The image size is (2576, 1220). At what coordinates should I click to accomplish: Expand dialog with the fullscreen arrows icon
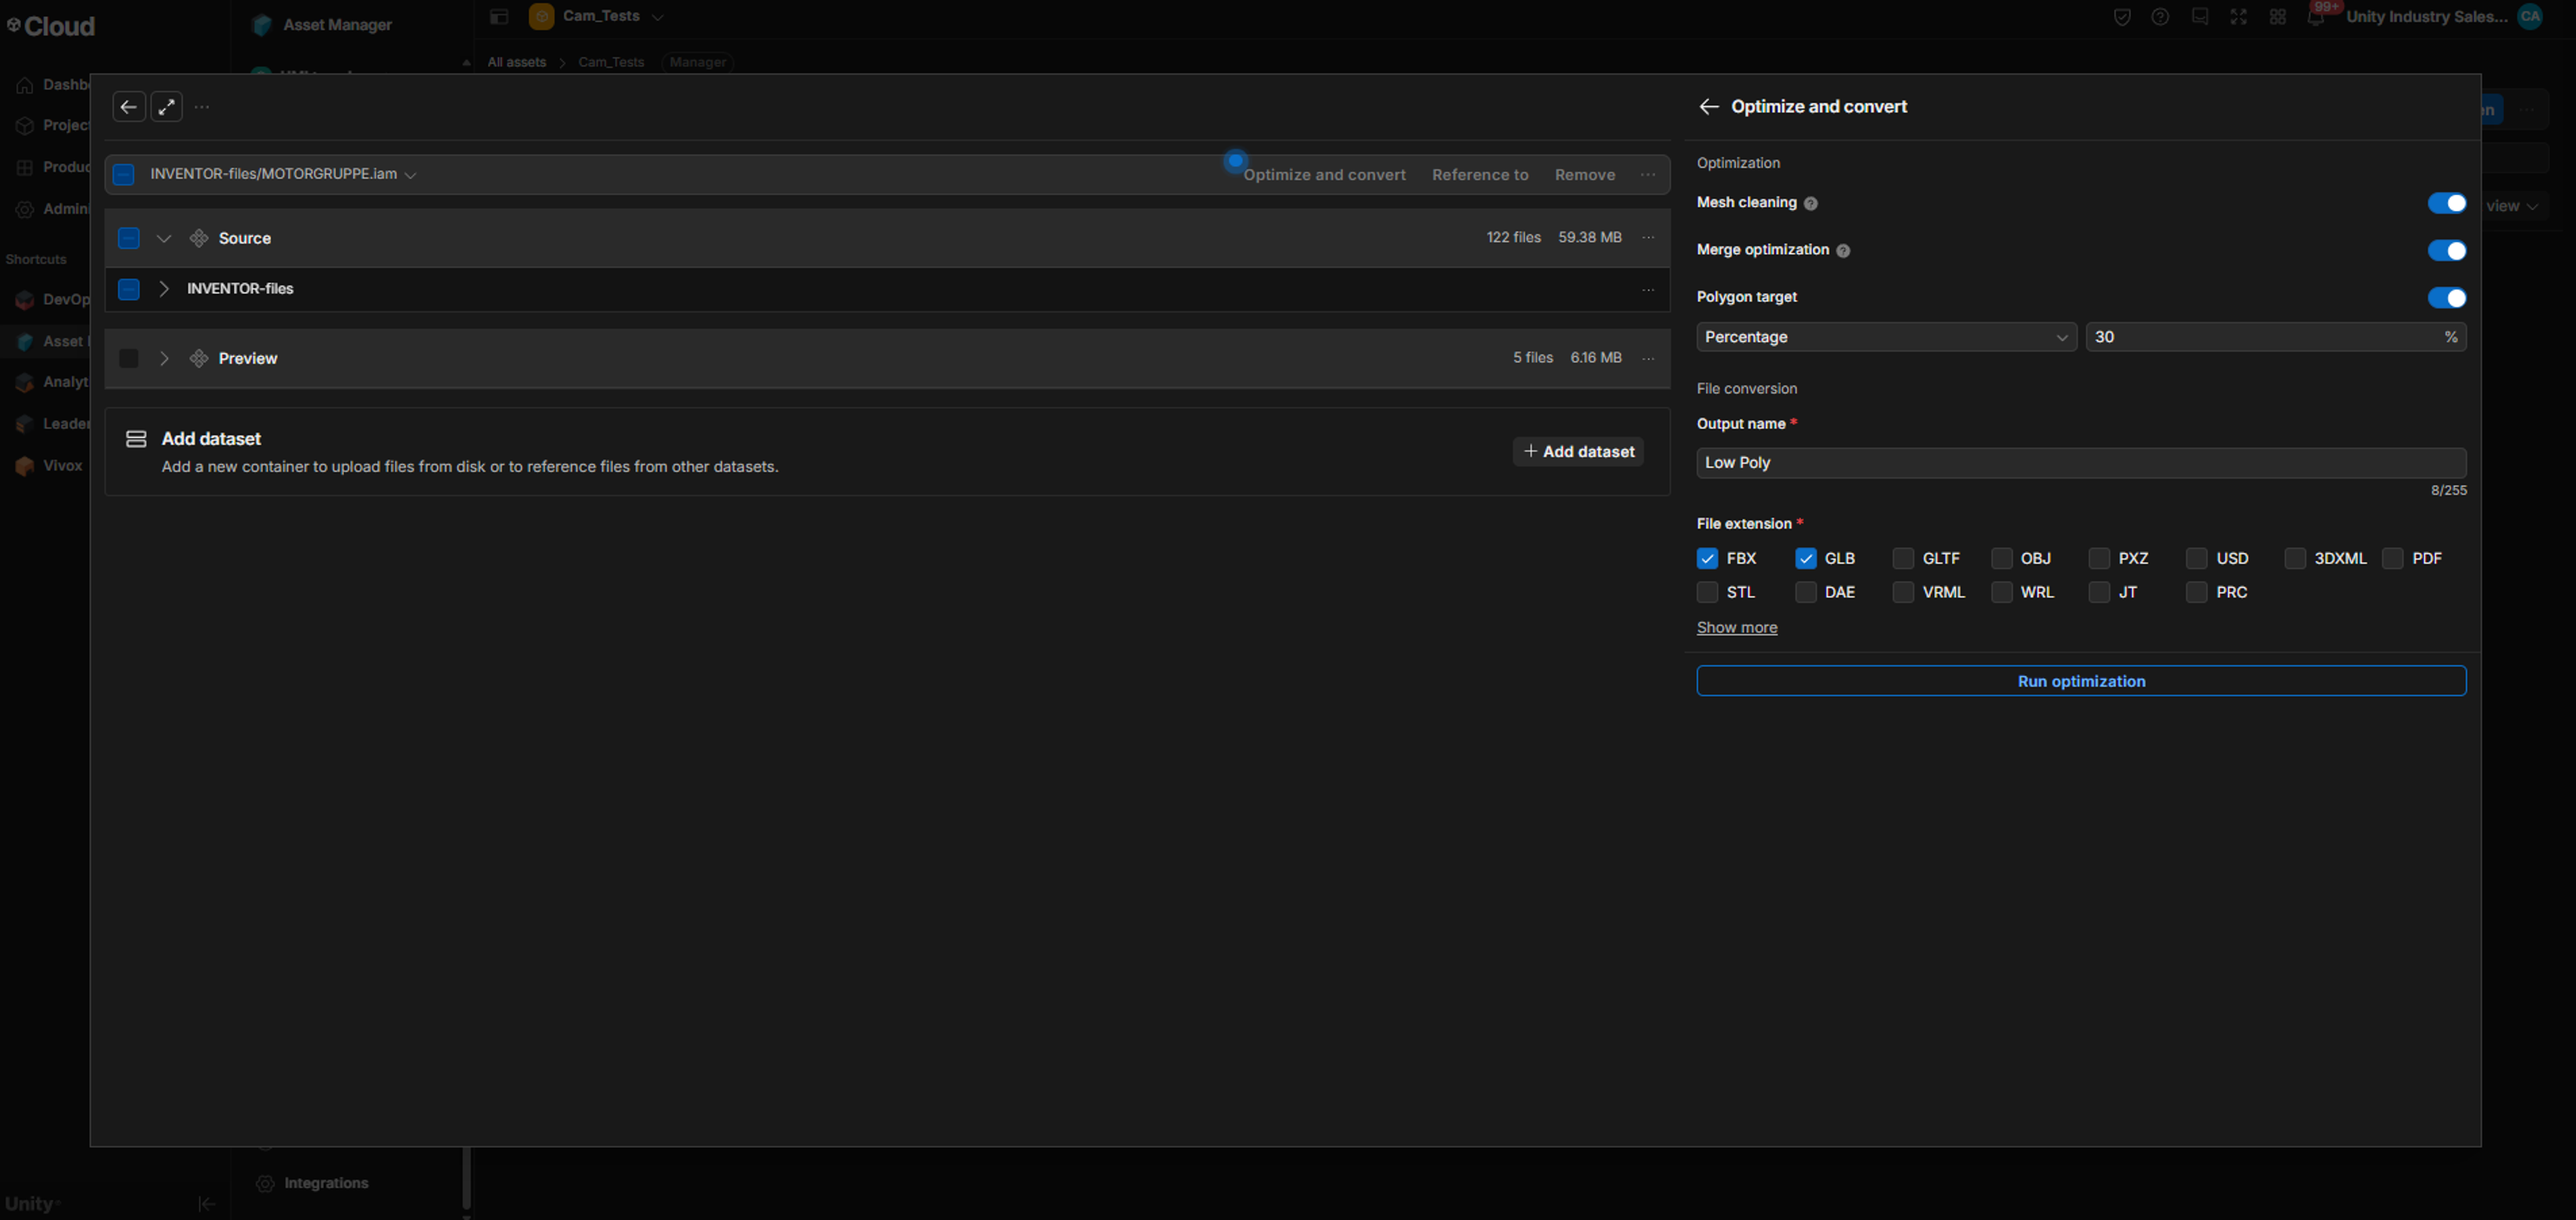tap(167, 107)
